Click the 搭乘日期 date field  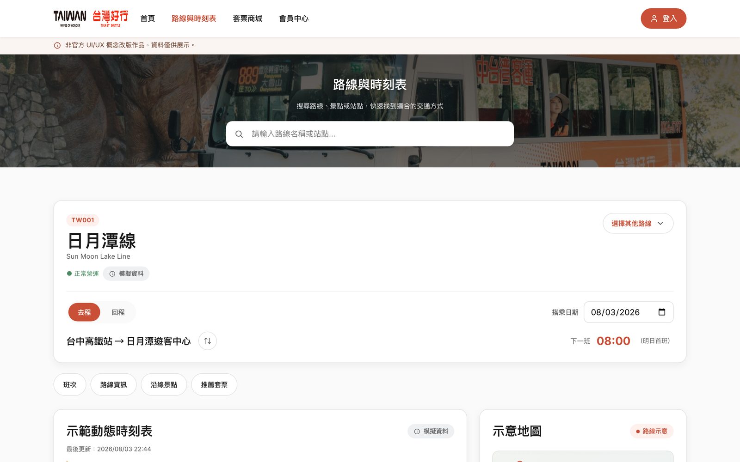point(629,312)
